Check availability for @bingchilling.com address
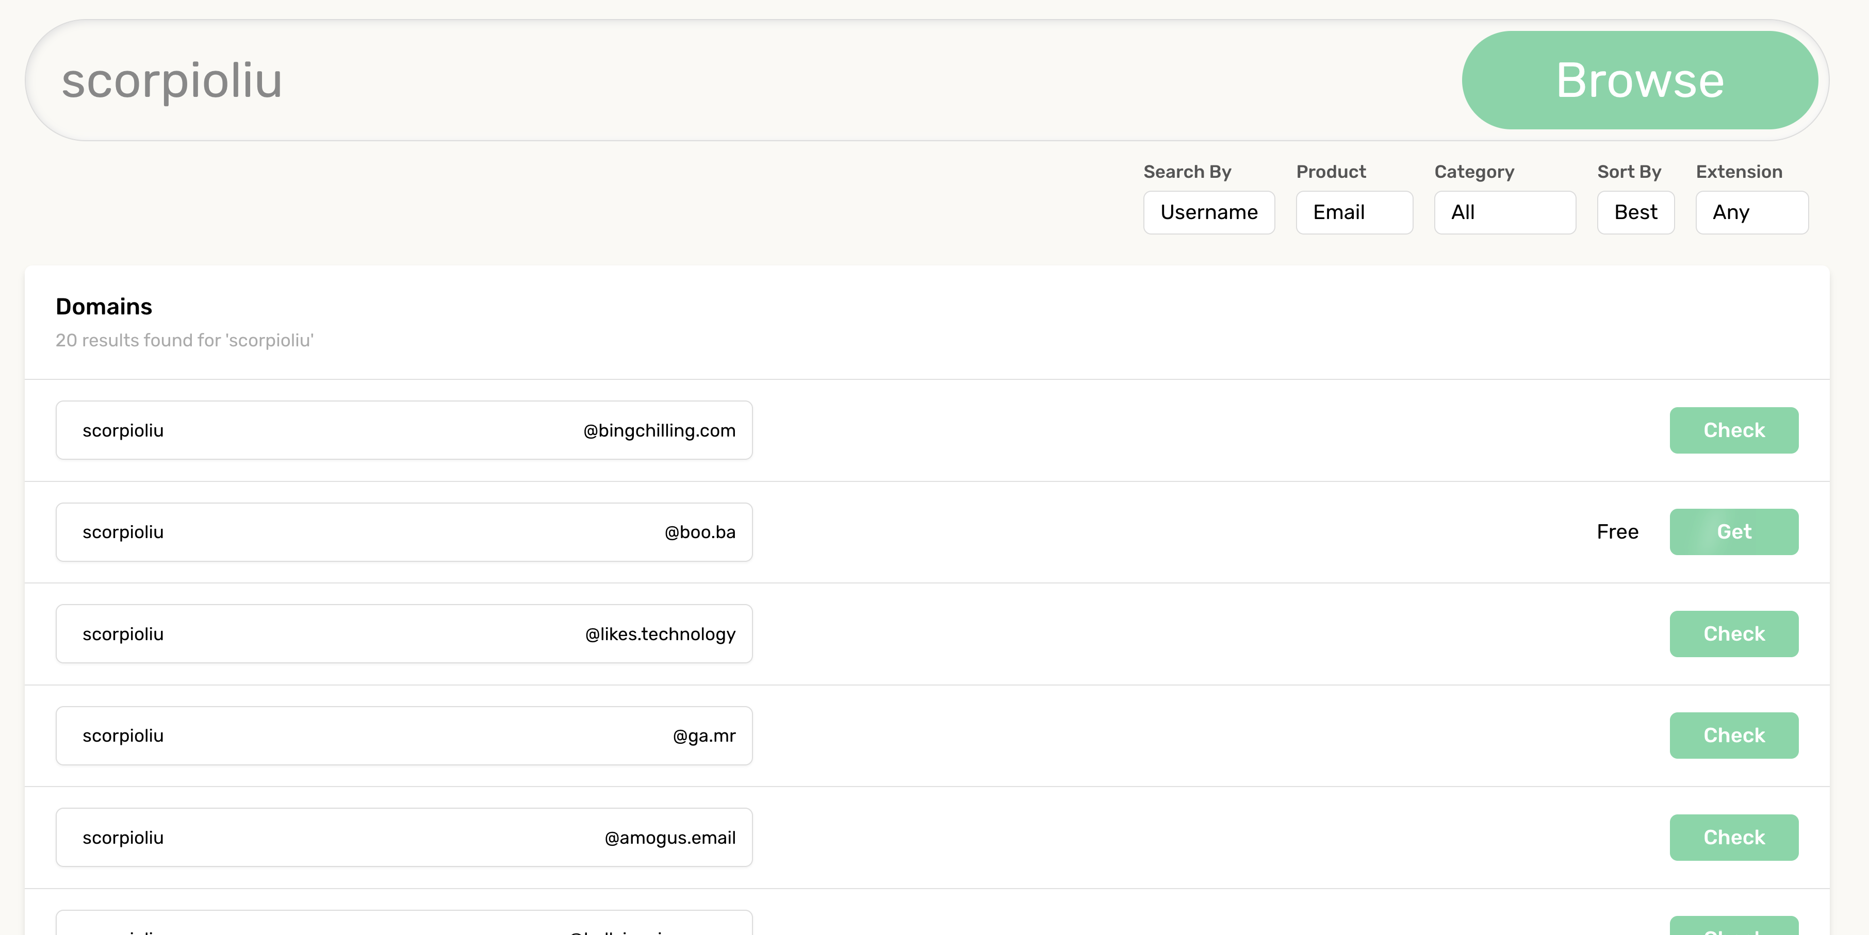The width and height of the screenshot is (1869, 935). (x=1733, y=430)
